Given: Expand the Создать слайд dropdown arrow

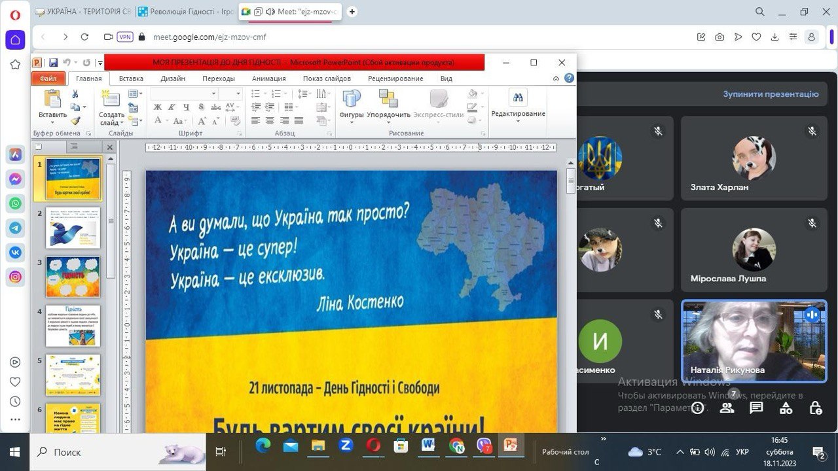Looking at the screenshot, I should pos(122,123).
